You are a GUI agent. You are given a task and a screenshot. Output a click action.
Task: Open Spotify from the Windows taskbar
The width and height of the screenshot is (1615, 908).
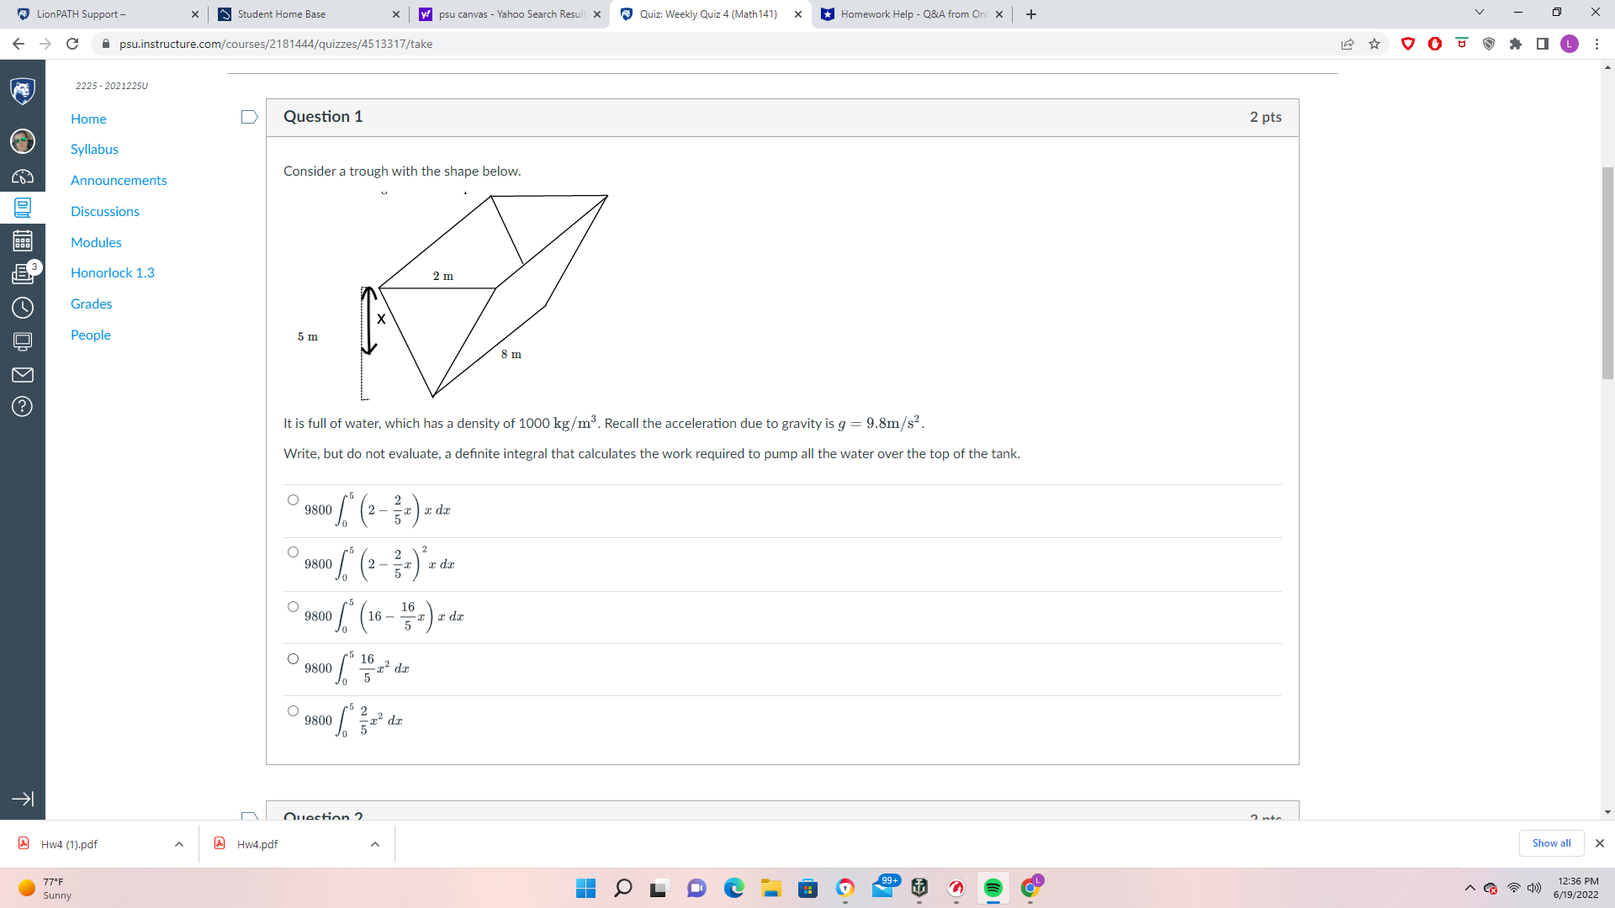tap(993, 888)
